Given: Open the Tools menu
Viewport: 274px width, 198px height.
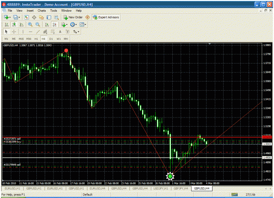Looking at the screenshot, I should [x=53, y=11].
